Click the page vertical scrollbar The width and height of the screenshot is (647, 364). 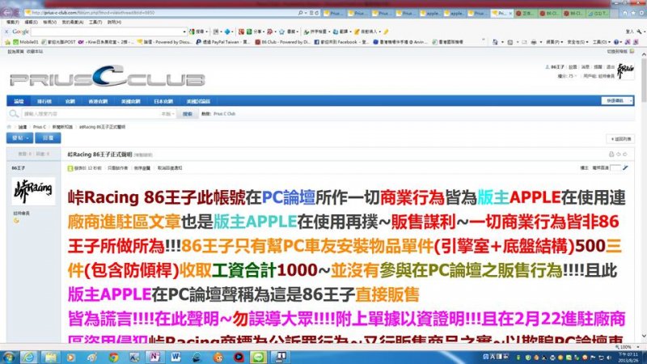(x=643, y=194)
